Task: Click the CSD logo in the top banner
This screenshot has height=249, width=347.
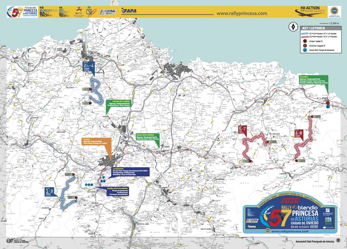Action: point(90,11)
